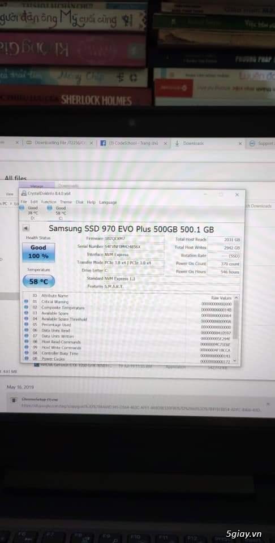Click the Serial Number value field
The height and width of the screenshot is (543, 275).
click(x=134, y=247)
